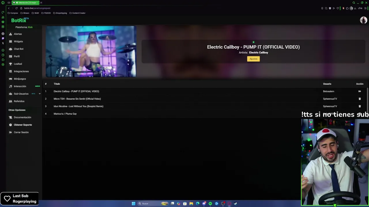
Task: Click the browser back arrow
Action: 9,8
